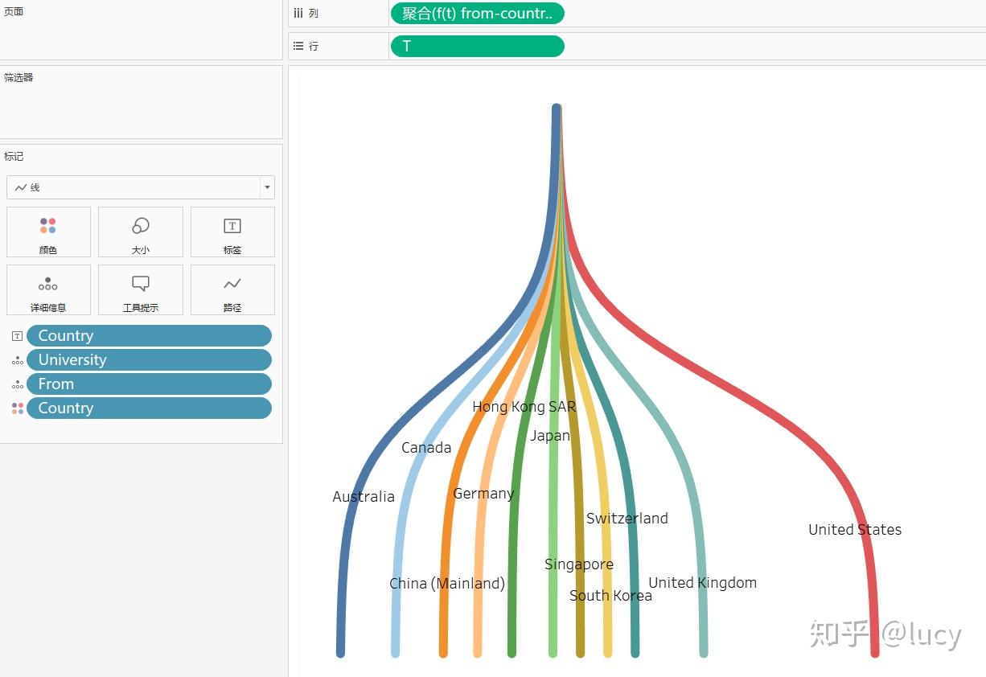Select the T pill on Rows shelf
986x677 pixels.
477,47
